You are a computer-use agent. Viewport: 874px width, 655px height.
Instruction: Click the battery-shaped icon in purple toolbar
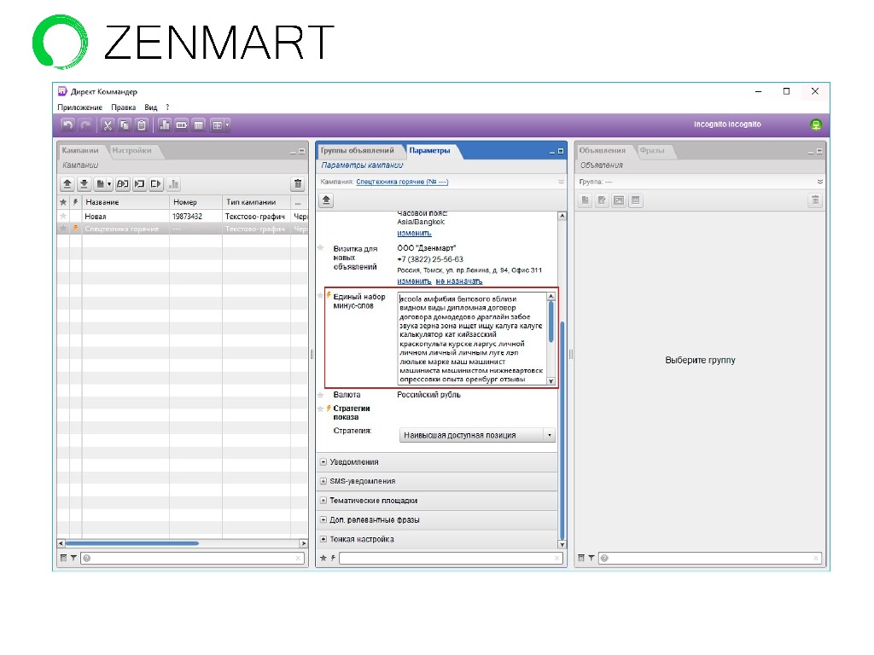point(182,125)
